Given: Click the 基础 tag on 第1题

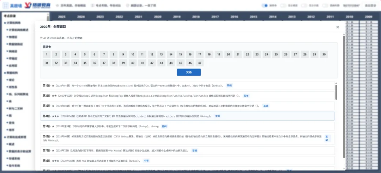Looking at the screenshot, I should [229, 85].
